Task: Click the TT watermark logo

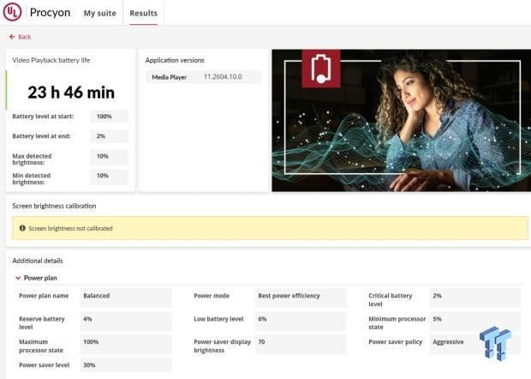Action: click(495, 343)
